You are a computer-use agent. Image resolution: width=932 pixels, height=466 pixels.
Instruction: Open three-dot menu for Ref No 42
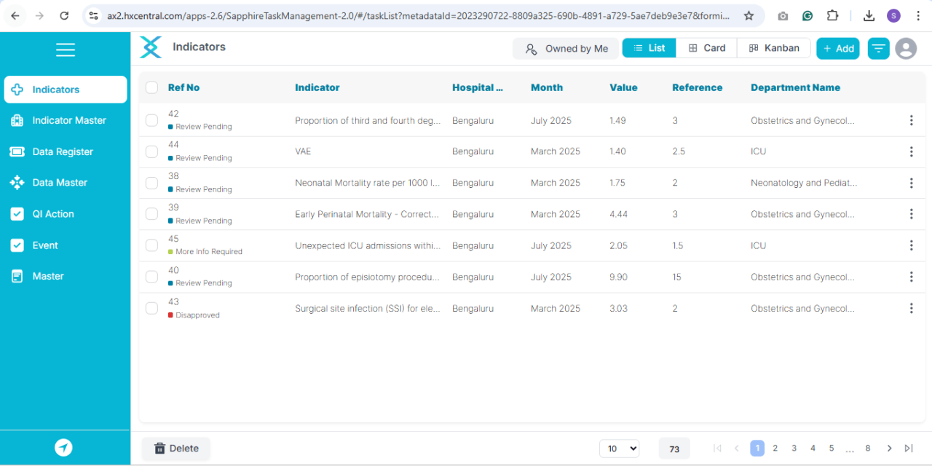911,120
